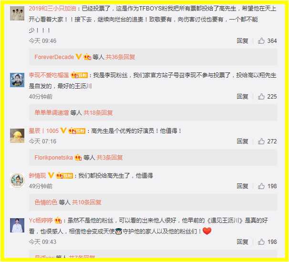Like the comment with 364 likes
Viewport: 289px width, 262px height.
pyautogui.click(x=261, y=40)
